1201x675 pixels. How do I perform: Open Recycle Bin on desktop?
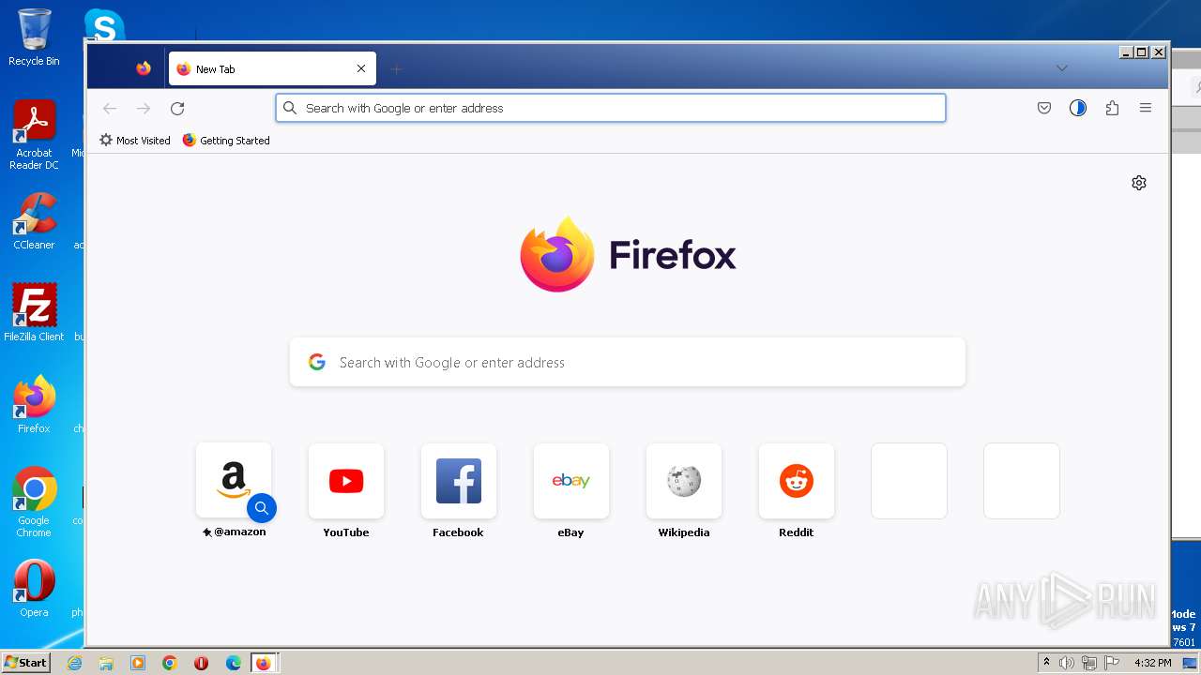[x=34, y=37]
